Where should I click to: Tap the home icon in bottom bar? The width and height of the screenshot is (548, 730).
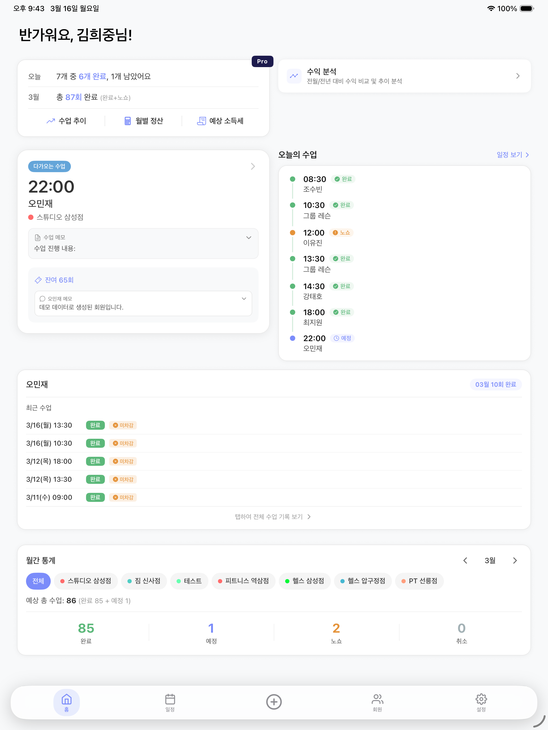66,701
